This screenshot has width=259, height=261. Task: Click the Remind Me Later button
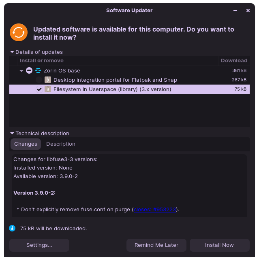[x=156, y=245]
